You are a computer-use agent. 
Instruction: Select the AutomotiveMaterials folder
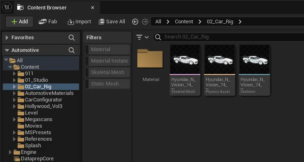point(41,93)
